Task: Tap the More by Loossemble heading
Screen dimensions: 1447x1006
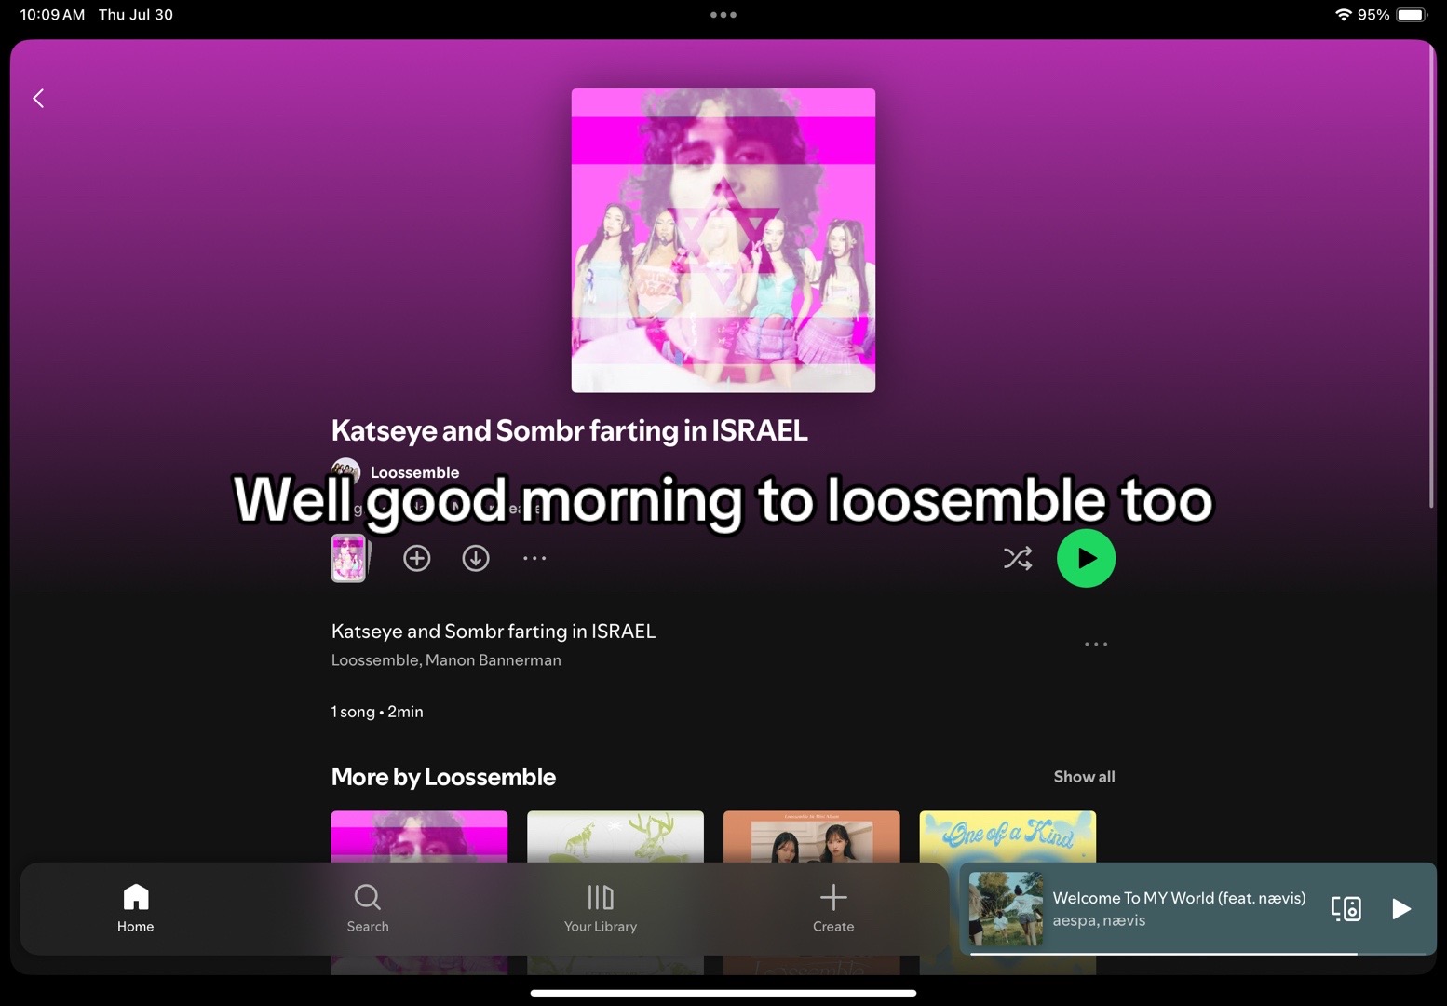Action: point(443,777)
